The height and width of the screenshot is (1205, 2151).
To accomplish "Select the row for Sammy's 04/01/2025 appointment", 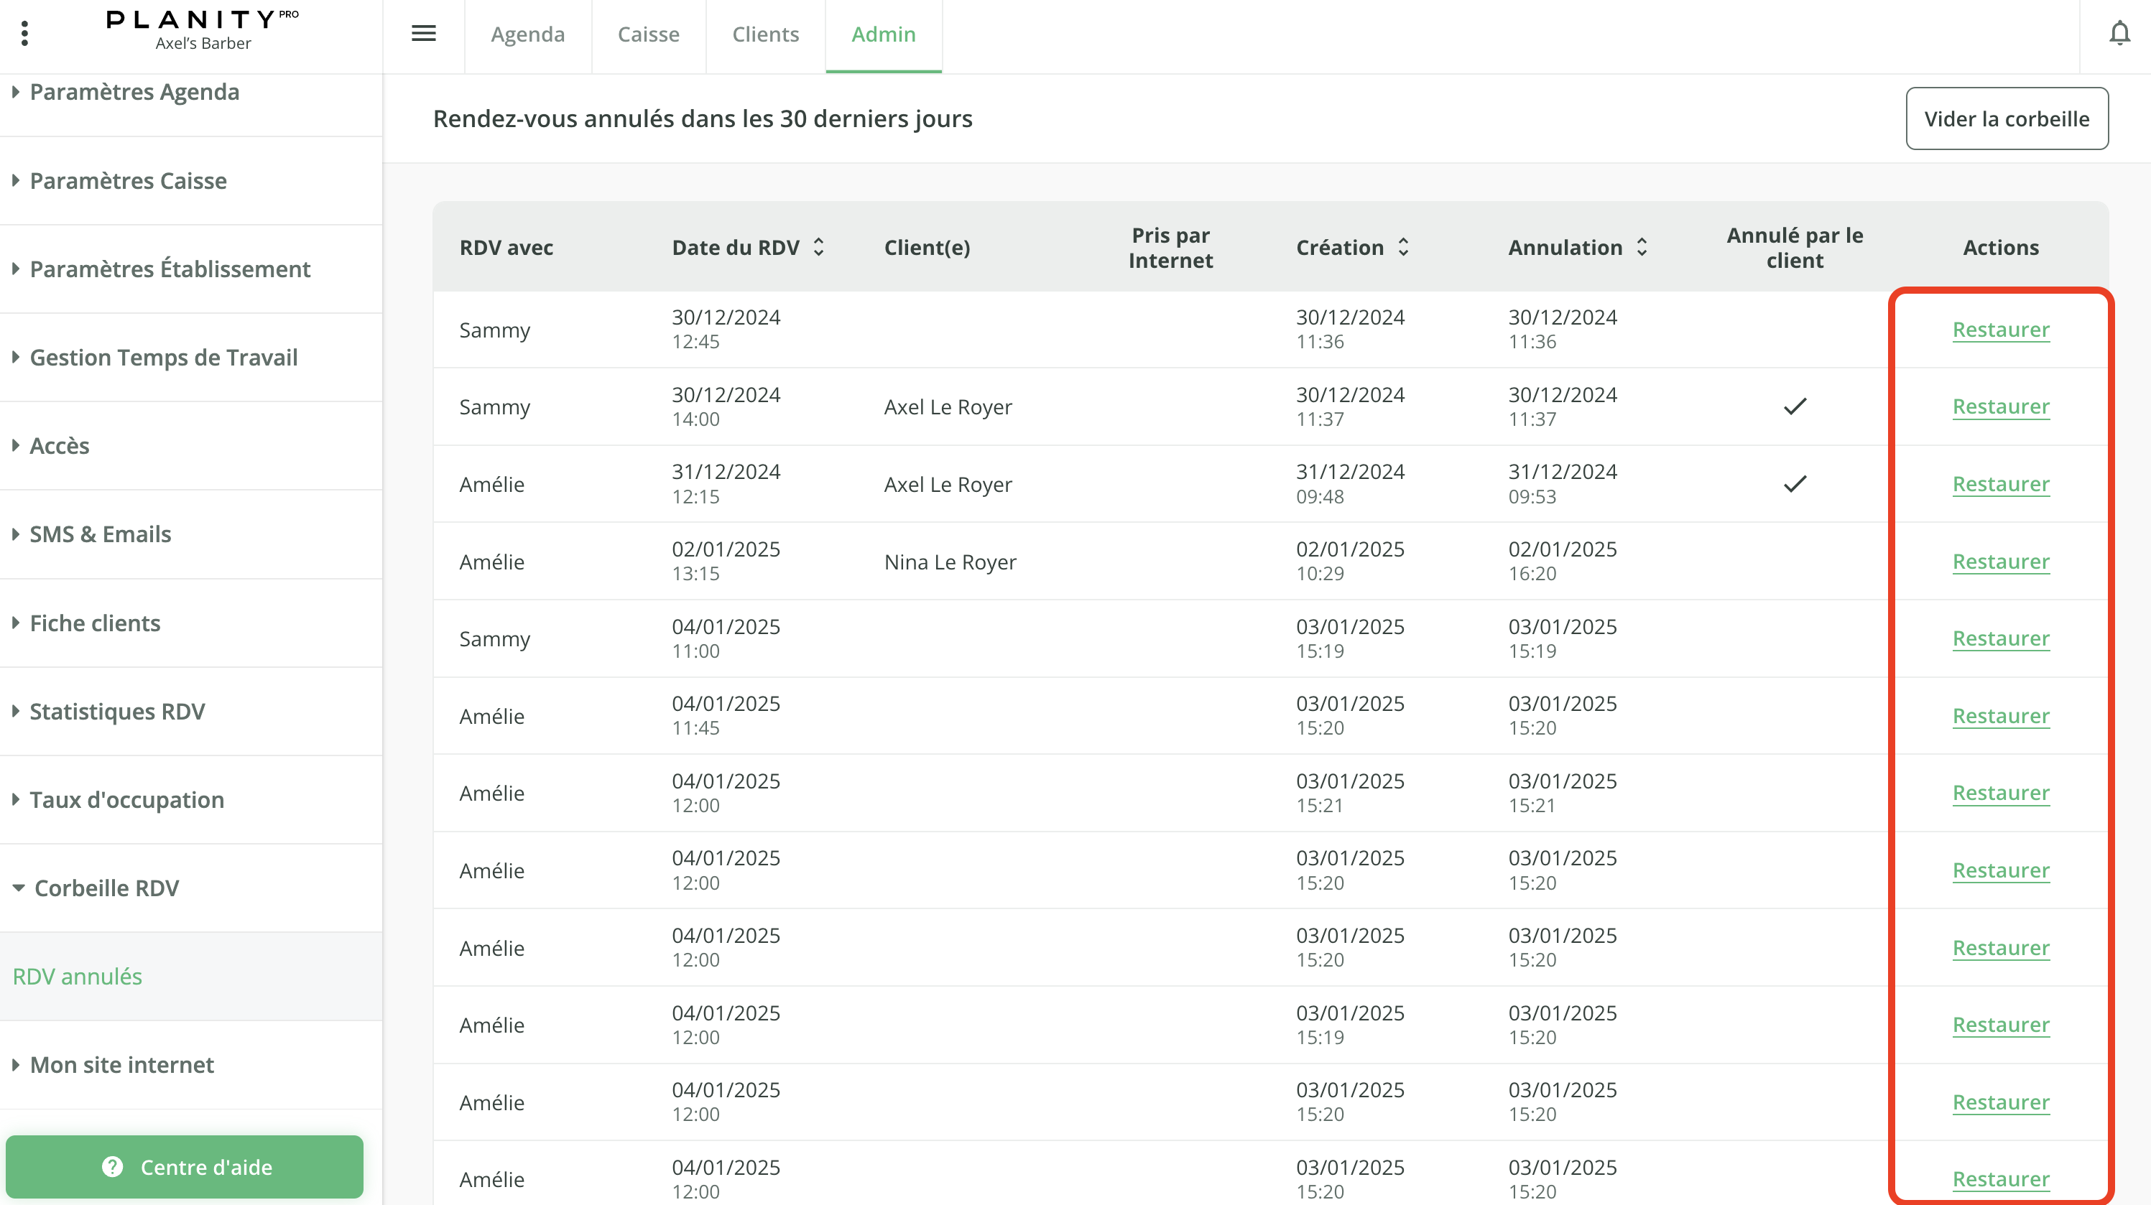I will click(1002, 638).
